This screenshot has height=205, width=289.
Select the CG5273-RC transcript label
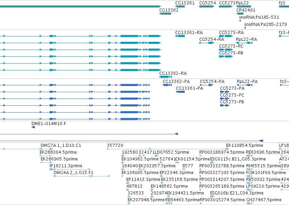click(231, 46)
